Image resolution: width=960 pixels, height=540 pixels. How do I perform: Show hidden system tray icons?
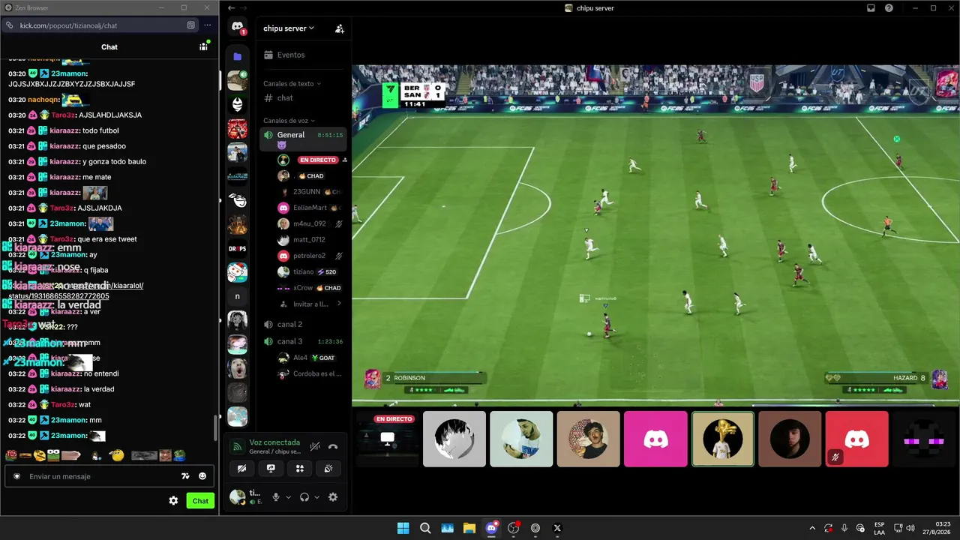(812, 528)
